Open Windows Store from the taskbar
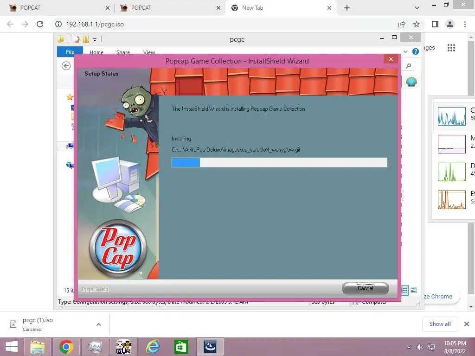 point(181,347)
